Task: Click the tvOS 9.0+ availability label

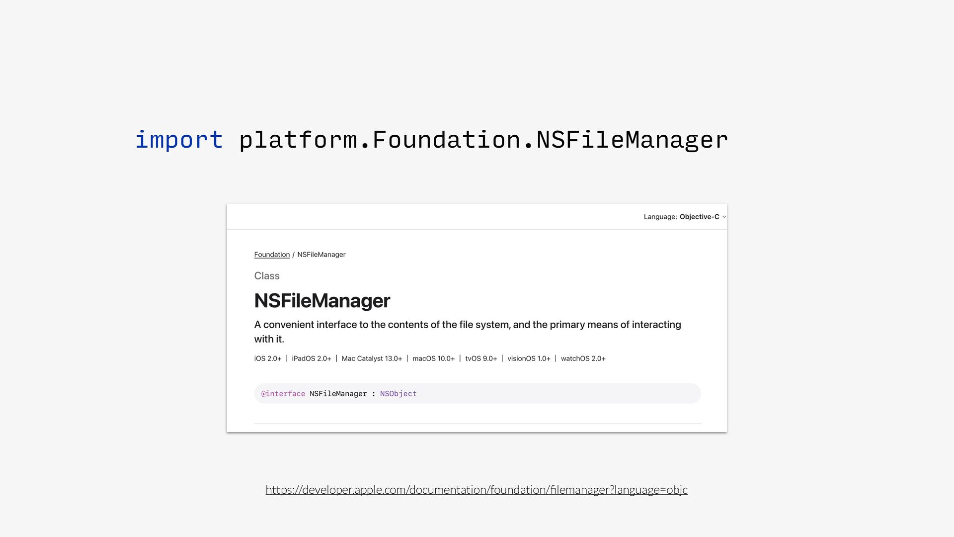Action: 481,358
